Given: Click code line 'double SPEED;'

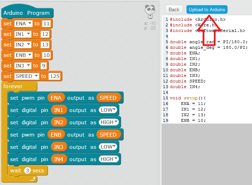Looking at the screenshot, I should point(188,81).
